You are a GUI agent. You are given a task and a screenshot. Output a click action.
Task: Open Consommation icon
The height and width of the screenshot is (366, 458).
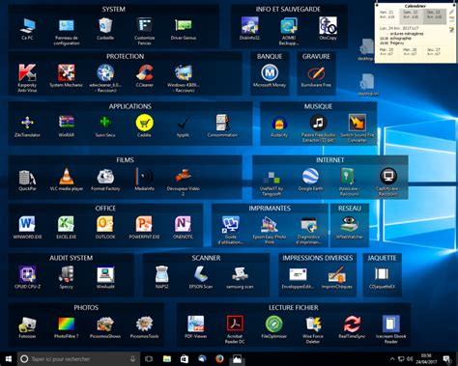[x=222, y=123]
